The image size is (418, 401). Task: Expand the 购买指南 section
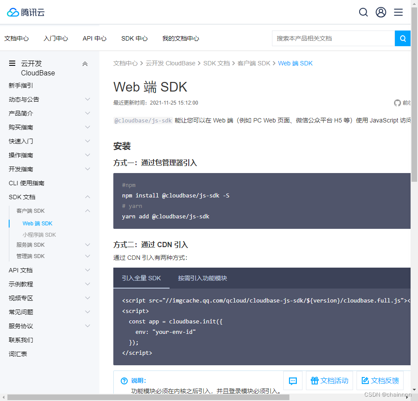click(x=88, y=127)
